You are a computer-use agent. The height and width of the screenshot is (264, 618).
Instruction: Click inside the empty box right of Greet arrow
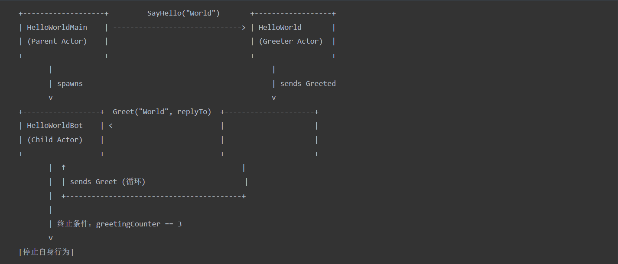tap(269, 133)
